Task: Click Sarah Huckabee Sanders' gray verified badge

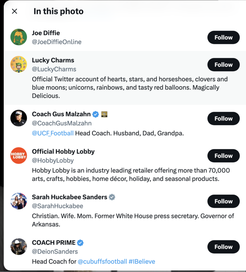Action: pyautogui.click(x=112, y=197)
